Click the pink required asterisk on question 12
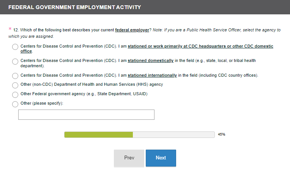 (x=10, y=29)
